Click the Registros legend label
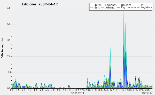The width and height of the screenshot is (155, 95). click(x=146, y=7)
